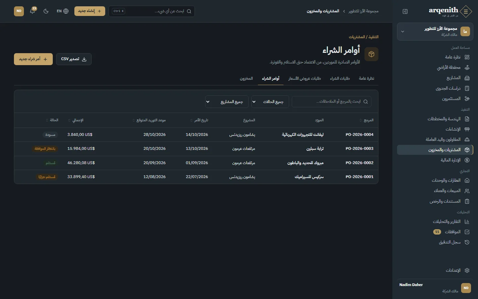Click the 11 badge beside الموافقات
The height and width of the screenshot is (299, 478).
tap(437, 232)
